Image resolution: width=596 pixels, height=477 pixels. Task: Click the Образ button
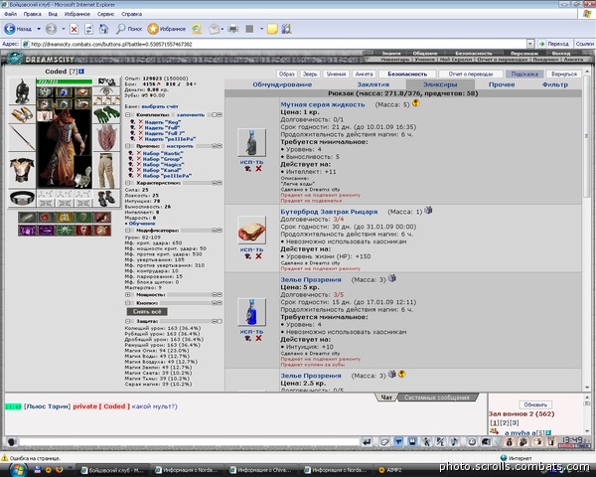(287, 75)
